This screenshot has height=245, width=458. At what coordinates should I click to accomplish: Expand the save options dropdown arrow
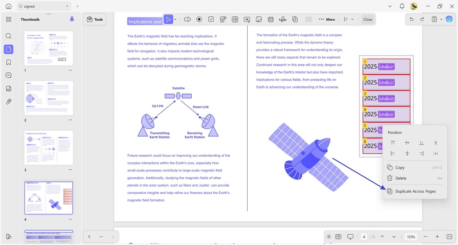[441, 19]
